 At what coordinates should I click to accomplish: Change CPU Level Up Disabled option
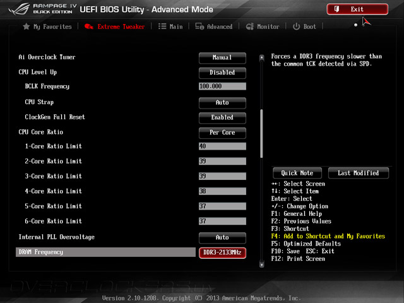click(x=222, y=73)
